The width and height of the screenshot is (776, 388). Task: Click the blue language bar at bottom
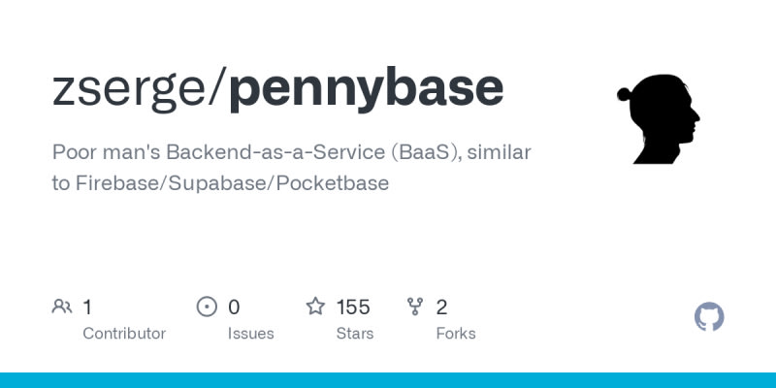tap(388, 379)
